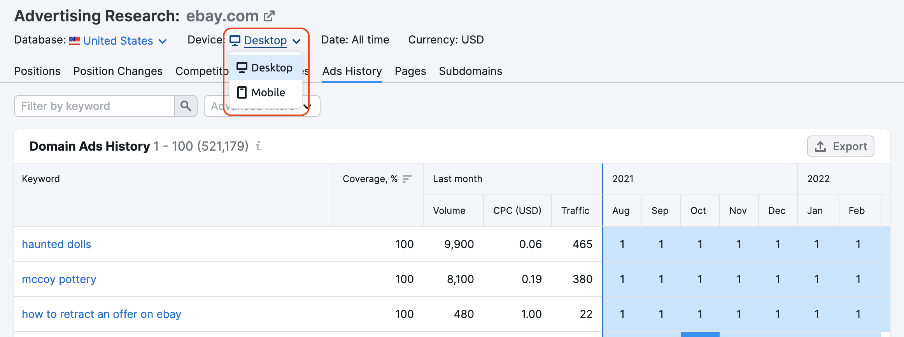Switch to the Positions tab
904x337 pixels.
37,71
